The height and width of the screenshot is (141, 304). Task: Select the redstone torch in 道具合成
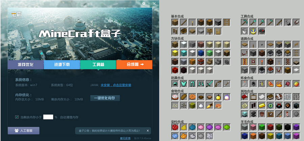pyautogui.click(x=262, y=62)
